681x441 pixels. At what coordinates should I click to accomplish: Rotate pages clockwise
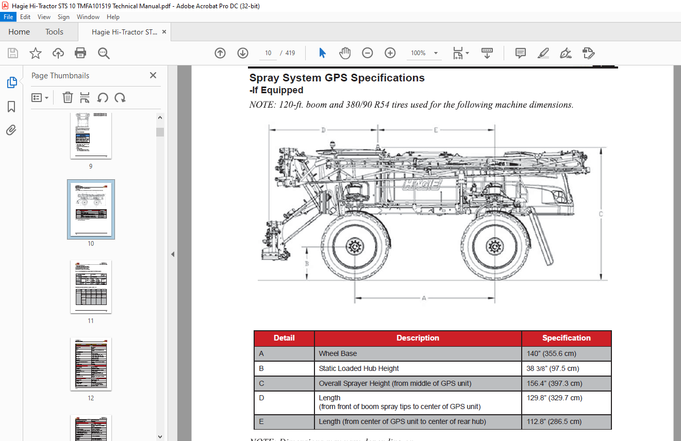pyautogui.click(x=120, y=97)
